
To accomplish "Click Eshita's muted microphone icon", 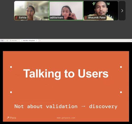I will 16,18.
